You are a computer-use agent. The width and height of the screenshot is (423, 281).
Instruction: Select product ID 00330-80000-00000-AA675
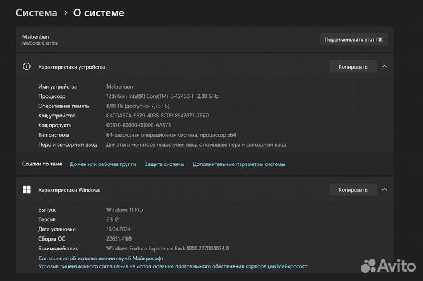pyautogui.click(x=139, y=126)
